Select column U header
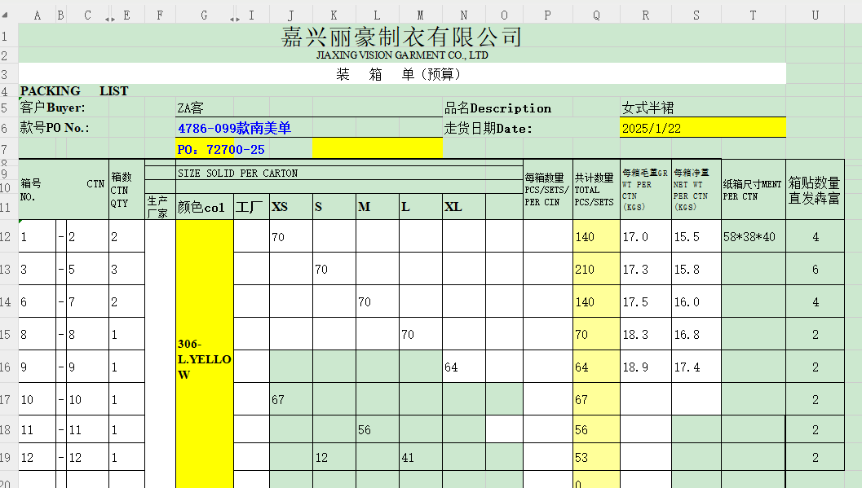862x488 pixels. [815, 15]
